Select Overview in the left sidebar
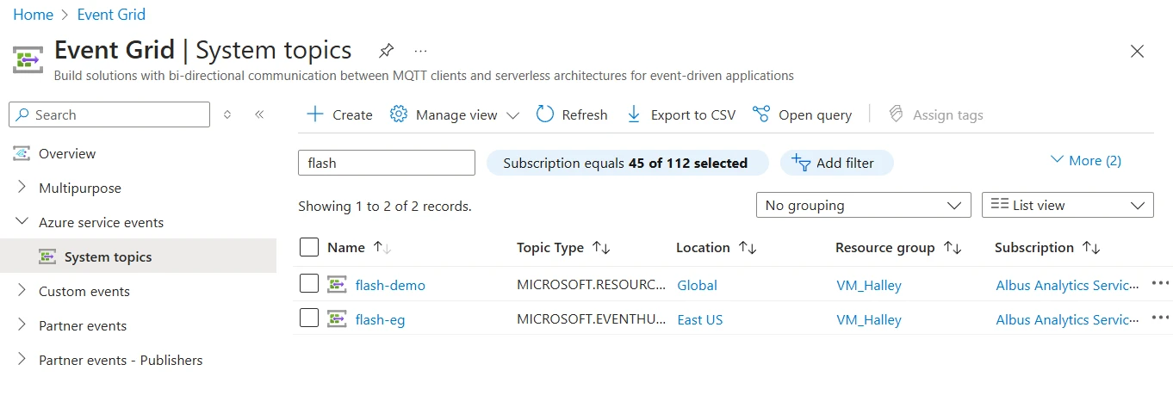1173x414 pixels. tap(67, 153)
